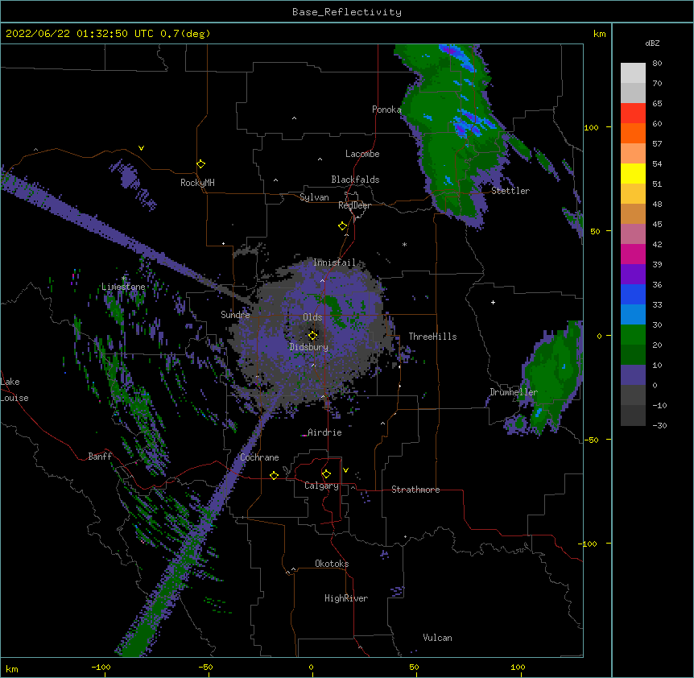Click the Ponoka city label
694x678 pixels.
pyautogui.click(x=386, y=110)
